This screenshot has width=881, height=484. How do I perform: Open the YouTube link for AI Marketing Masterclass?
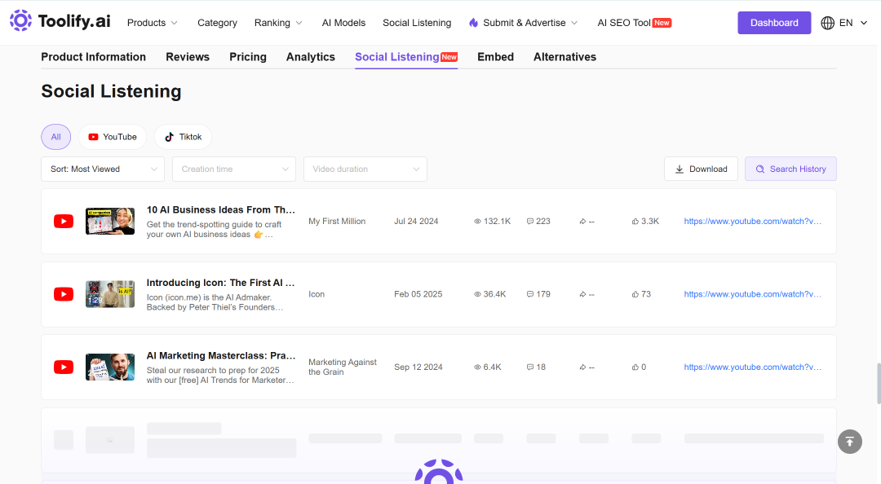(753, 367)
